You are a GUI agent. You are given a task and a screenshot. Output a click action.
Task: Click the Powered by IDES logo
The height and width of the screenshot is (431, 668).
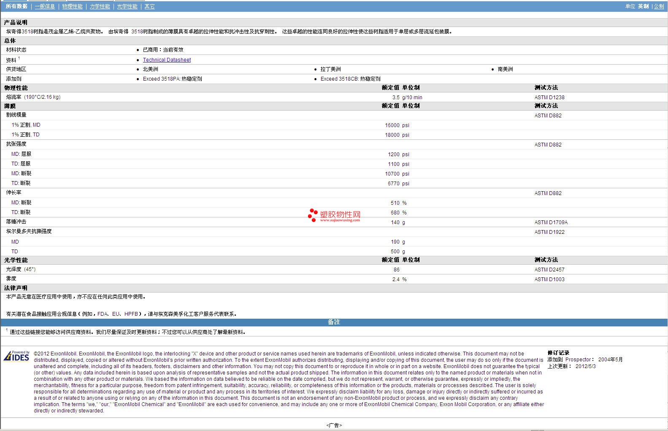16,356
